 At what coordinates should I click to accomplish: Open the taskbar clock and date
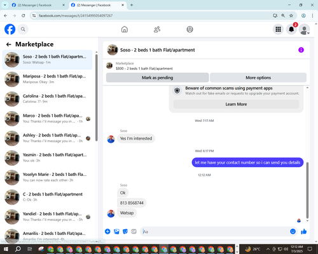click(x=297, y=249)
